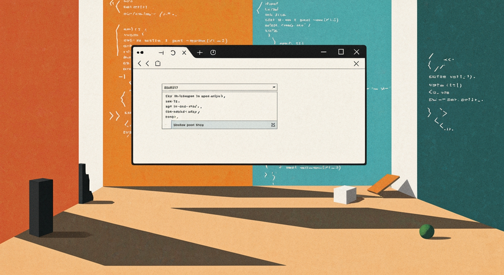Click the clock icon beside the plus
The height and width of the screenshot is (275, 504).
point(213,53)
